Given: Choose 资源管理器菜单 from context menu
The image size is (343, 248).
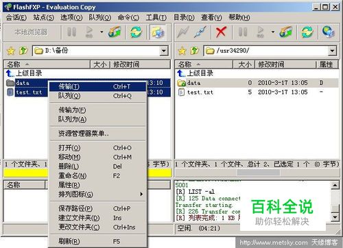Looking at the screenshot, I should [x=98, y=133].
